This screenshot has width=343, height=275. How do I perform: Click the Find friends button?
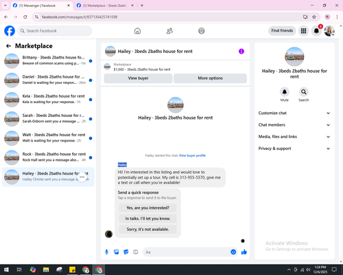coord(282,31)
